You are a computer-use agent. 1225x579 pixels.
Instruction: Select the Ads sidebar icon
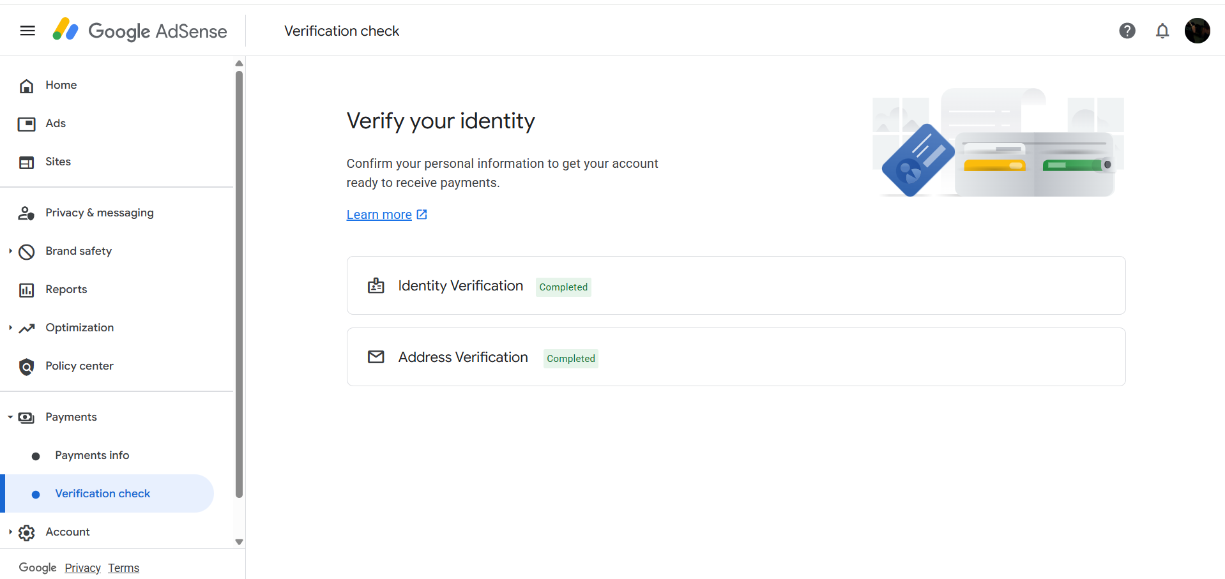click(26, 124)
